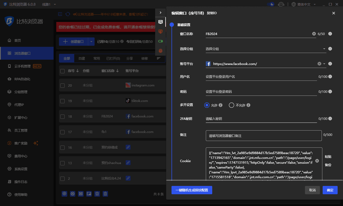The image size is (343, 206).
Task: Select the 不允许 radio button
Action: [x=232, y=105]
